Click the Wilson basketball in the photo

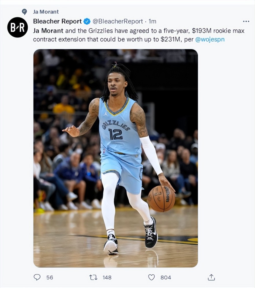click(162, 198)
